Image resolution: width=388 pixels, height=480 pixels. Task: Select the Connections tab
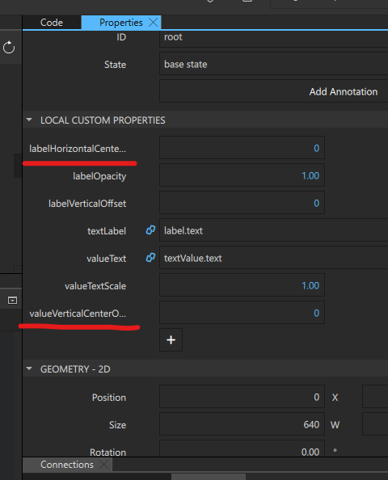pyautogui.click(x=67, y=465)
